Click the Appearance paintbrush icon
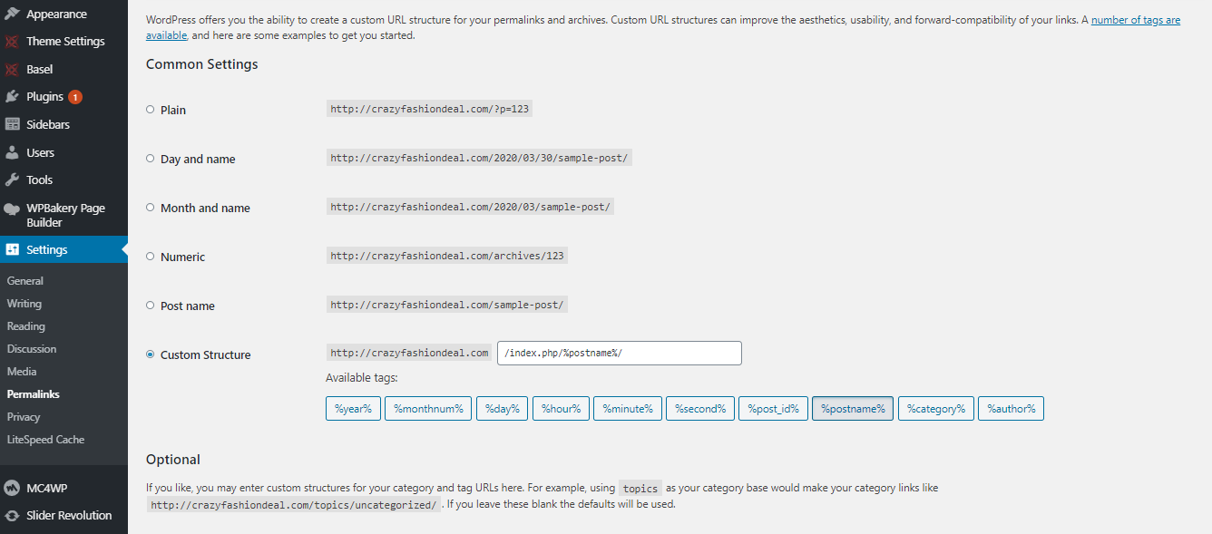1212x534 pixels. pyautogui.click(x=12, y=15)
